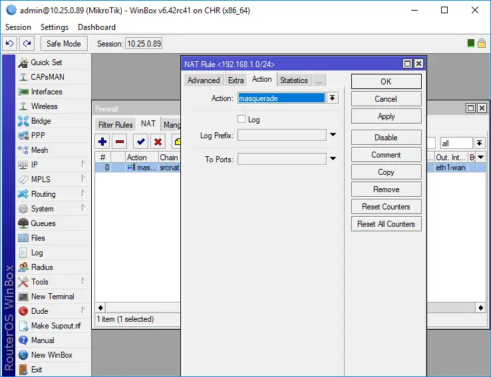
Task: Open Quick Set from sidebar
Action: 53,63
